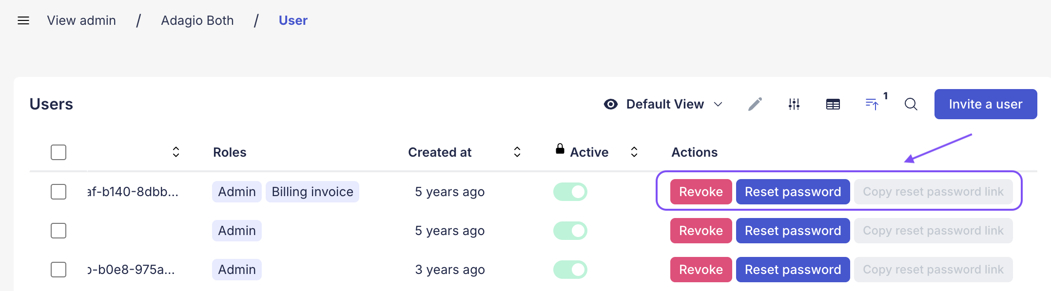1051x291 pixels.
Task: Toggle off Active switch in first row
Action: tap(570, 192)
